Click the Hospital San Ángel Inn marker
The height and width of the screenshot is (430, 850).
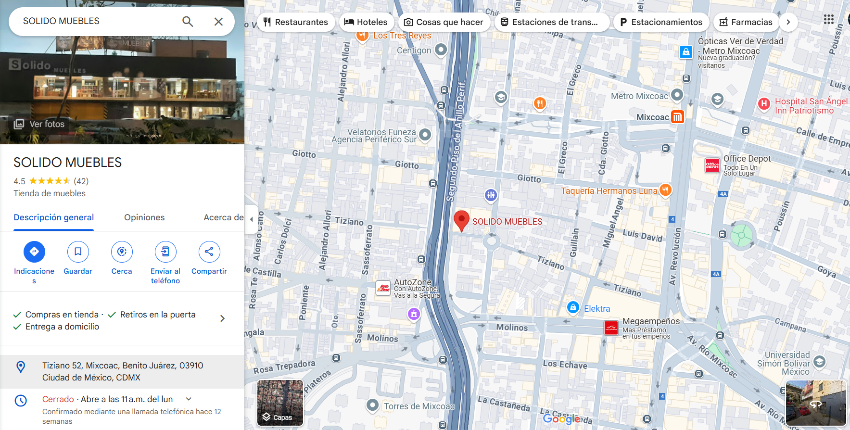(x=764, y=103)
